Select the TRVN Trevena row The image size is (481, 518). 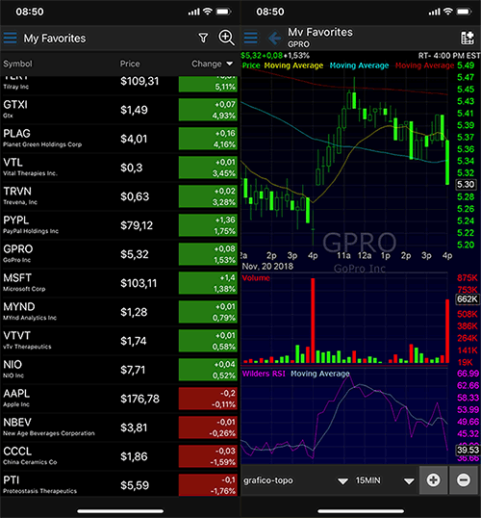[x=120, y=196]
